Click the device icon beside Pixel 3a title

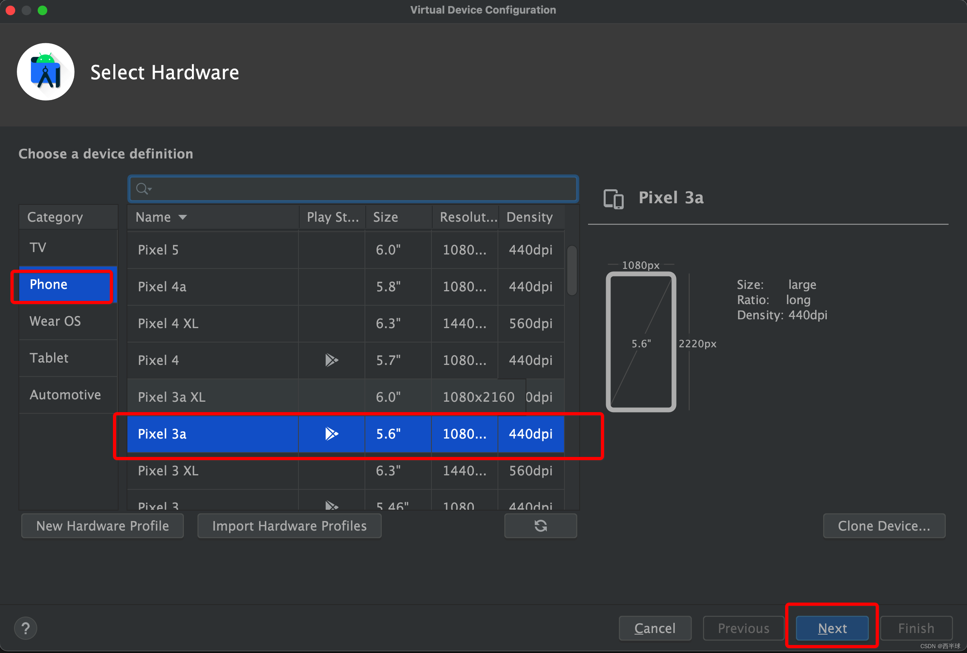[x=613, y=199]
